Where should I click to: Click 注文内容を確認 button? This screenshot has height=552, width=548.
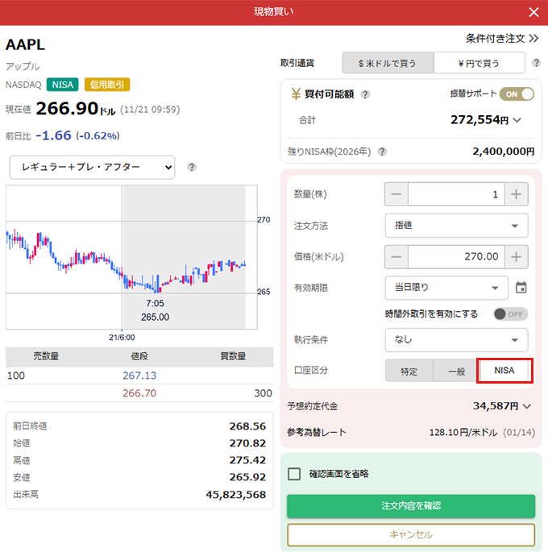[x=411, y=506]
